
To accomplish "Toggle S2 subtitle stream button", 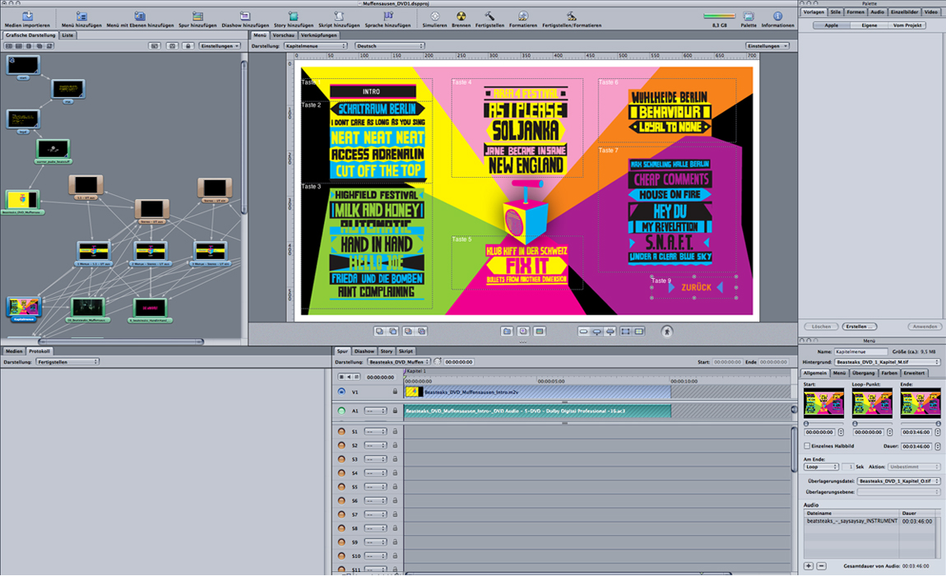I will tap(341, 446).
